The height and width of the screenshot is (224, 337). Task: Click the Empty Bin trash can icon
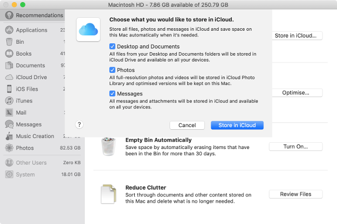(x=109, y=146)
